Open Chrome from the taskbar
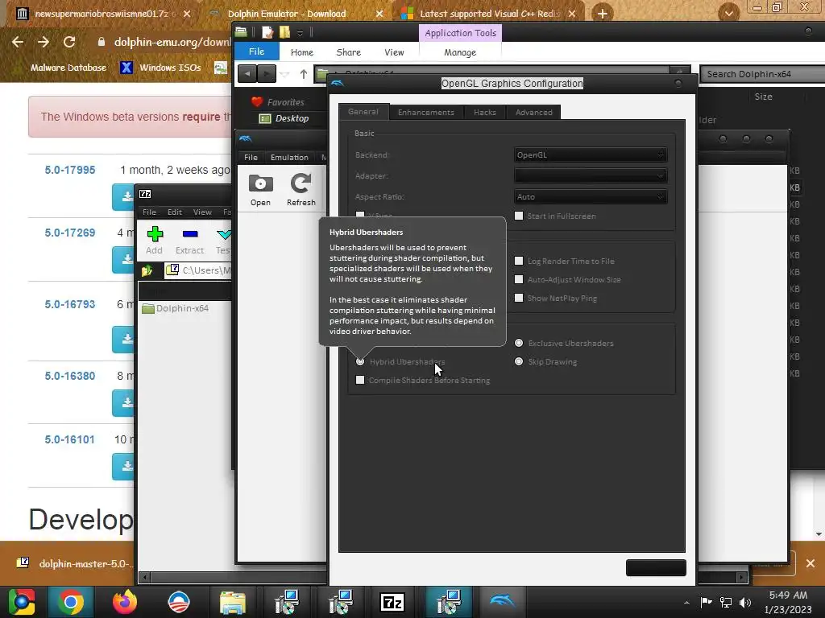The width and height of the screenshot is (825, 618). point(71,602)
